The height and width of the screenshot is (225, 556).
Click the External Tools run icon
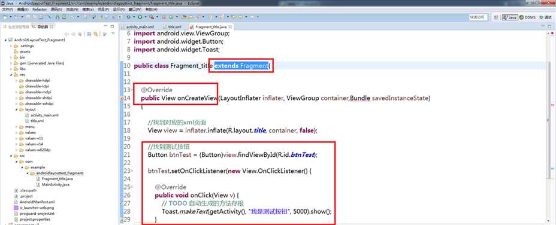(x=152, y=17)
